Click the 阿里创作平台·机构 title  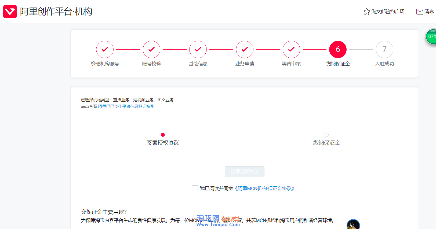click(x=56, y=12)
